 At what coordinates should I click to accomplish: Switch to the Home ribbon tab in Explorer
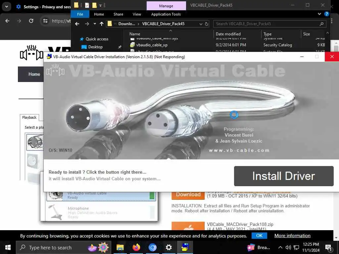99,14
